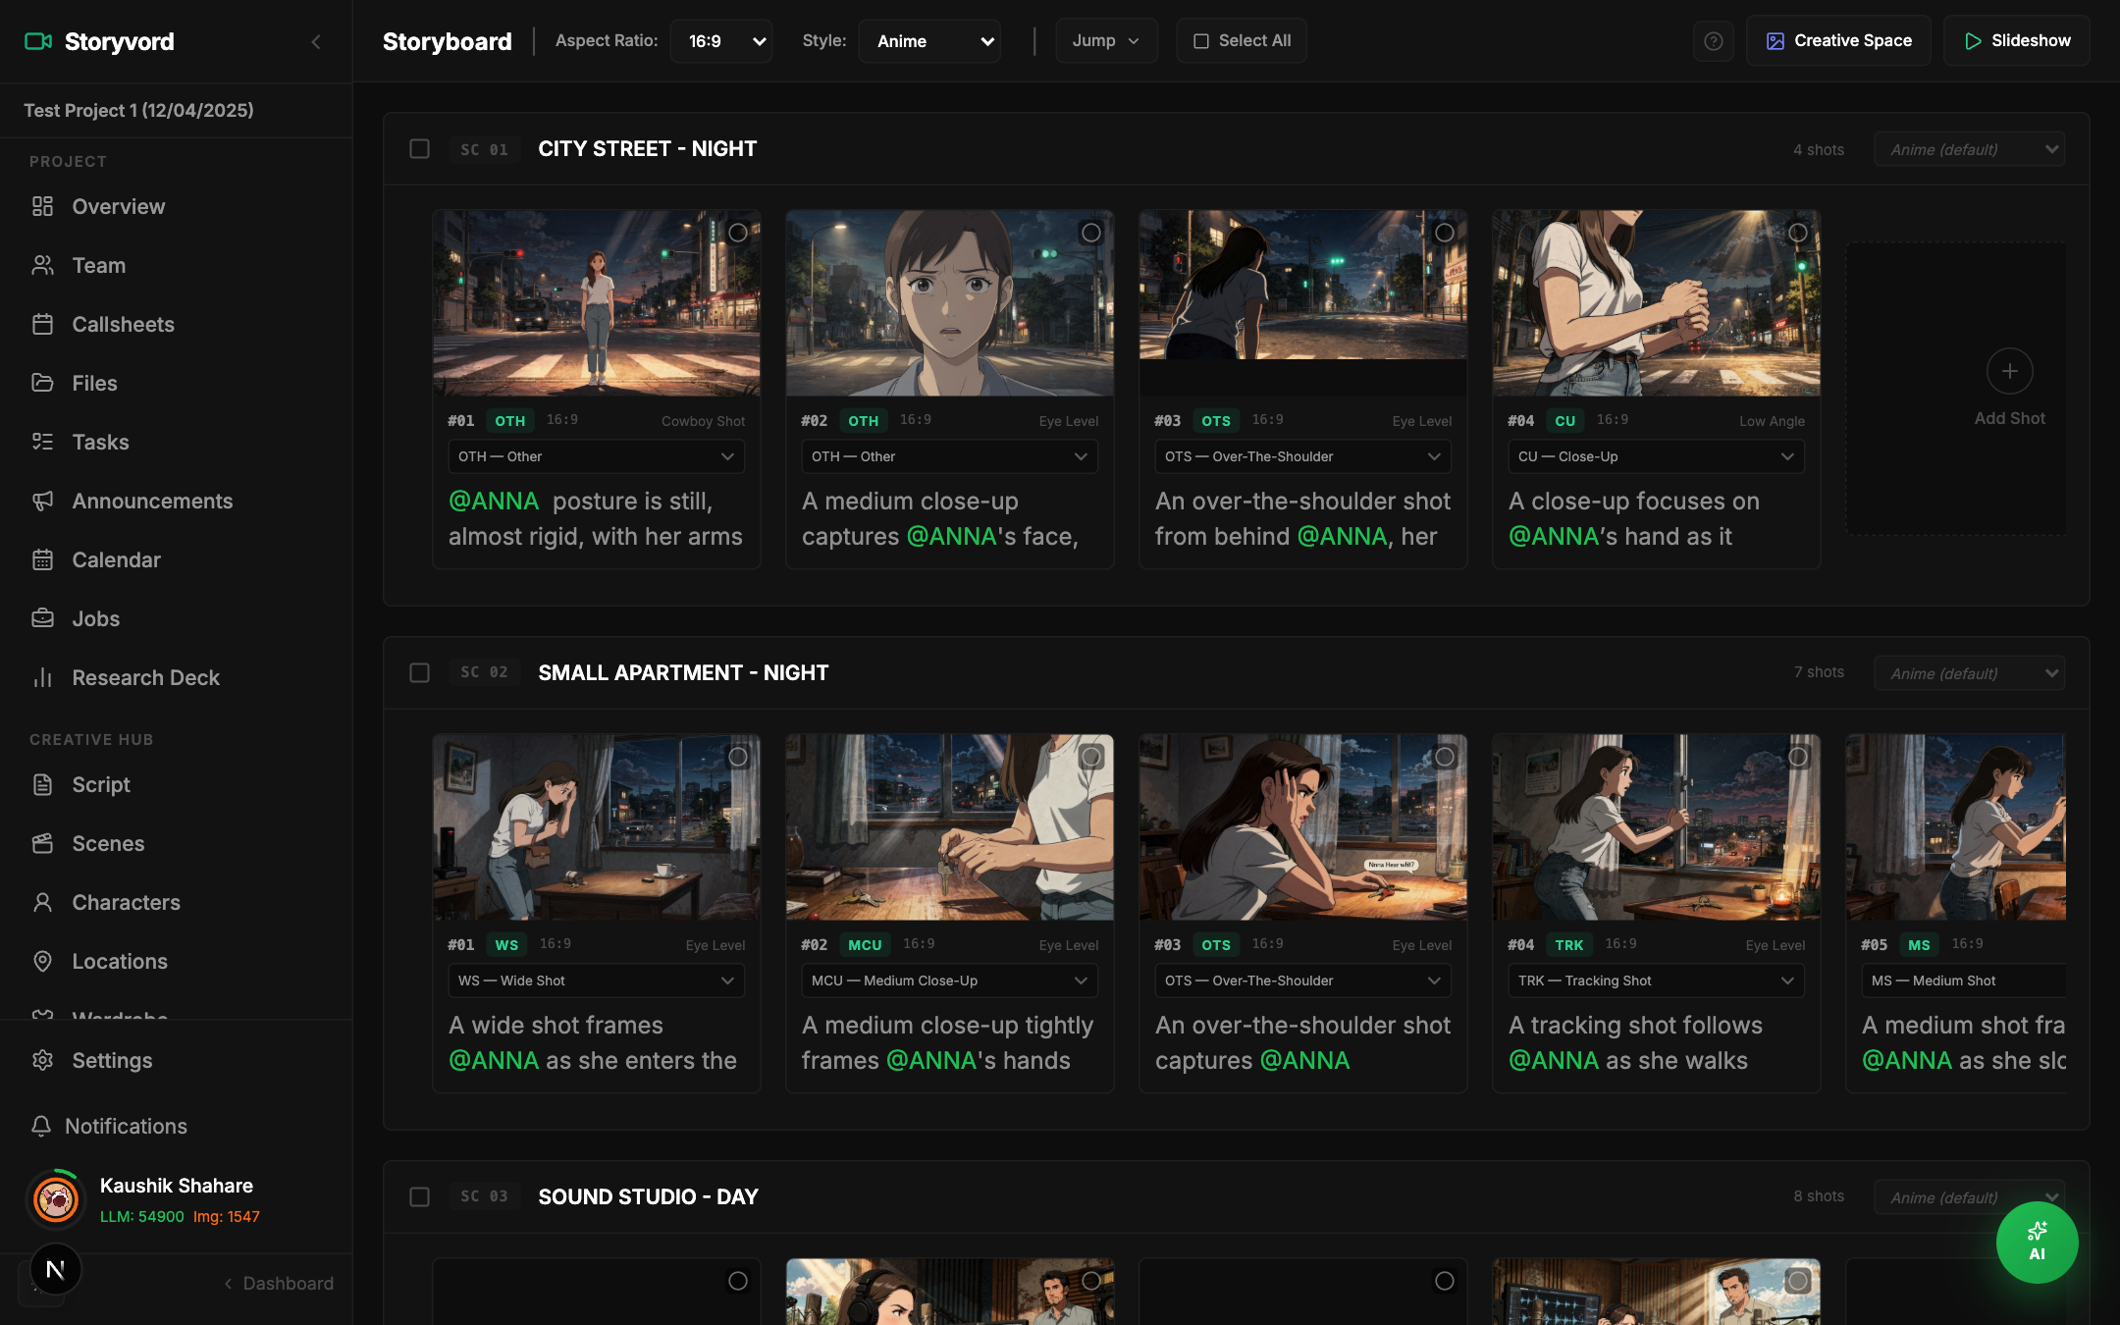Check the SC 02 Small Apartment scene checkbox
2120x1325 pixels.
(x=419, y=672)
